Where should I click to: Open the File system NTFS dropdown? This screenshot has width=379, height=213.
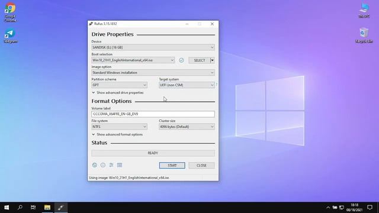coord(119,127)
